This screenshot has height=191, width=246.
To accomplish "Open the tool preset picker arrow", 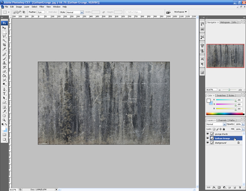I will 9,12.
